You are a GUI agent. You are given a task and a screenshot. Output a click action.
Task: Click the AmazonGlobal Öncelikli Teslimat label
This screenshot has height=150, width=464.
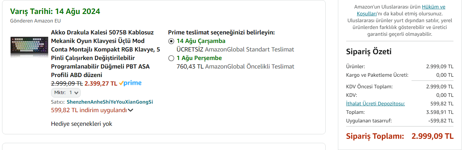point(249,66)
